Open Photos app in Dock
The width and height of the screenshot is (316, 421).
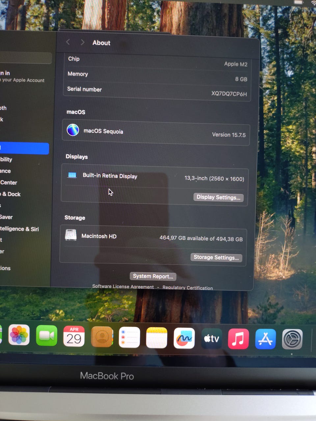[x=19, y=335]
